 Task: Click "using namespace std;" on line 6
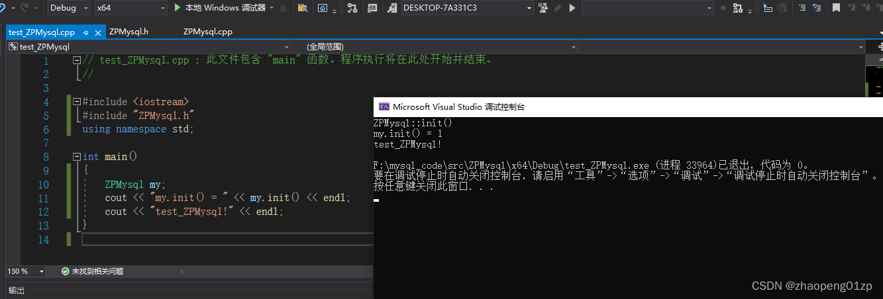[138, 129]
